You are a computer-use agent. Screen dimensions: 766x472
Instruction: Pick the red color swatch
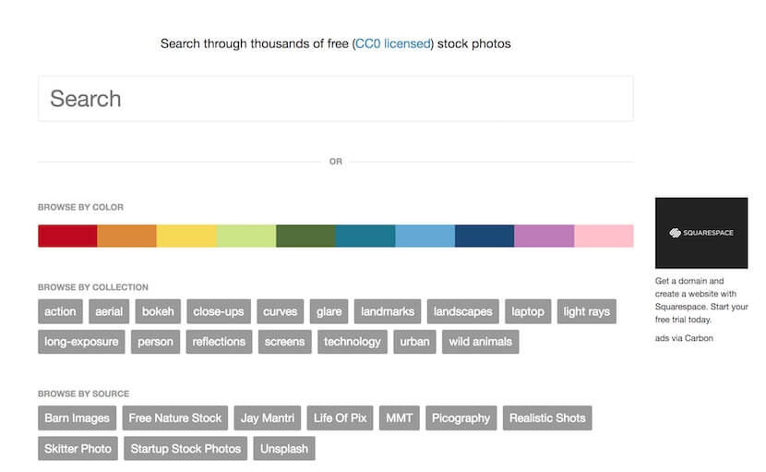67,236
